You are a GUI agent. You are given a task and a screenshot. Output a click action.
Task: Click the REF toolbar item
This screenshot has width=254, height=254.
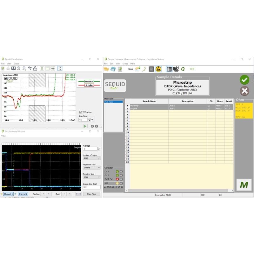(192, 69)
